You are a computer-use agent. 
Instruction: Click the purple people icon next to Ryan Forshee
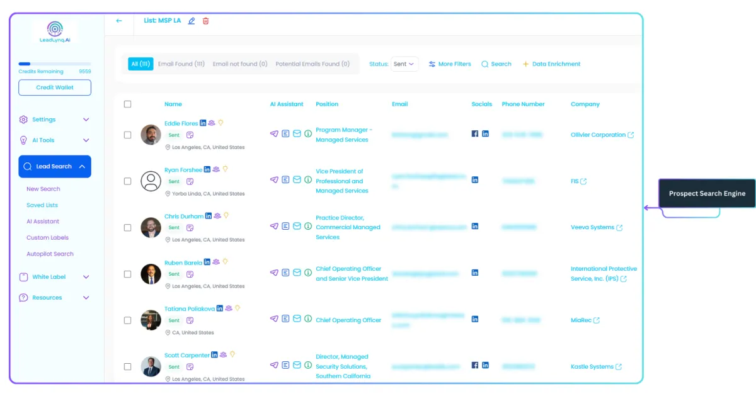(x=216, y=169)
